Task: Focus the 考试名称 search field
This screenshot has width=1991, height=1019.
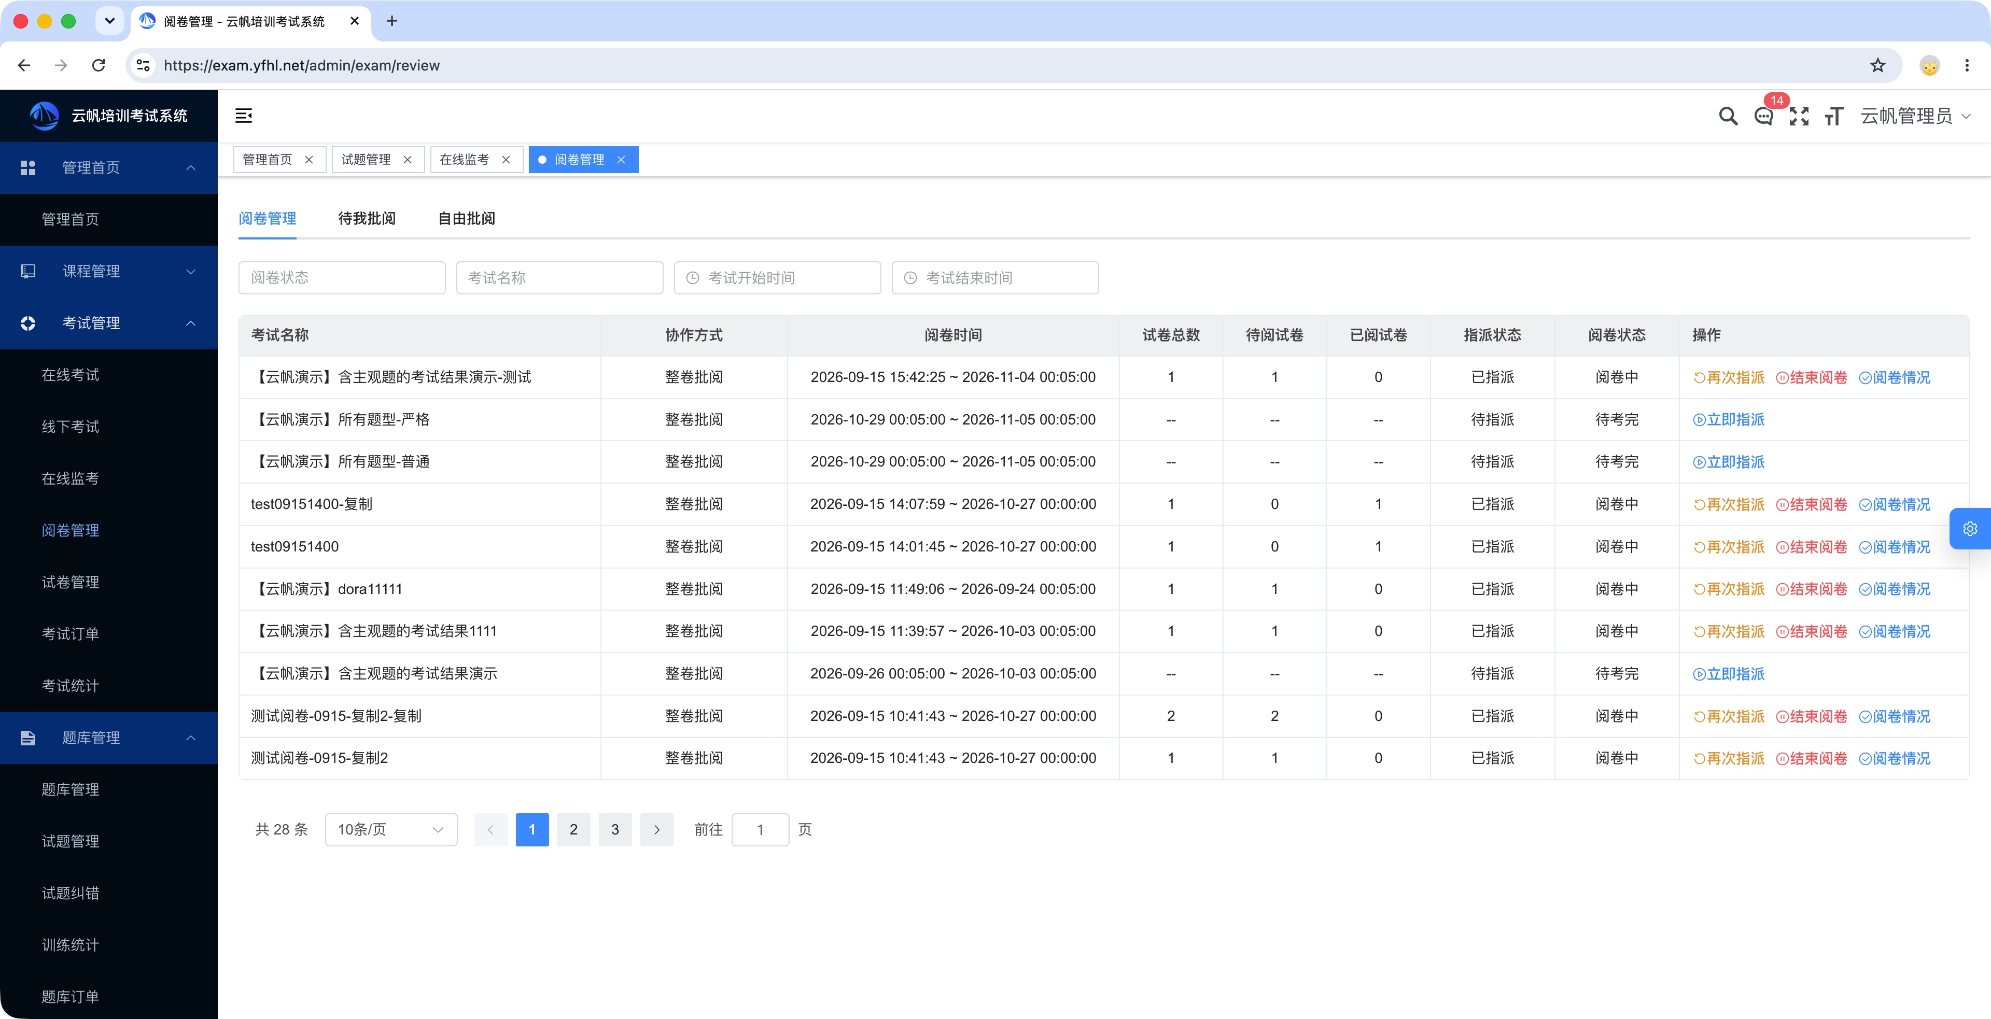Action: (559, 277)
